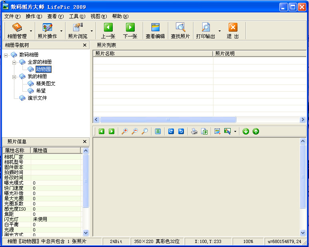Click the 属性名称 column header
309x247 pixels.
(16, 151)
